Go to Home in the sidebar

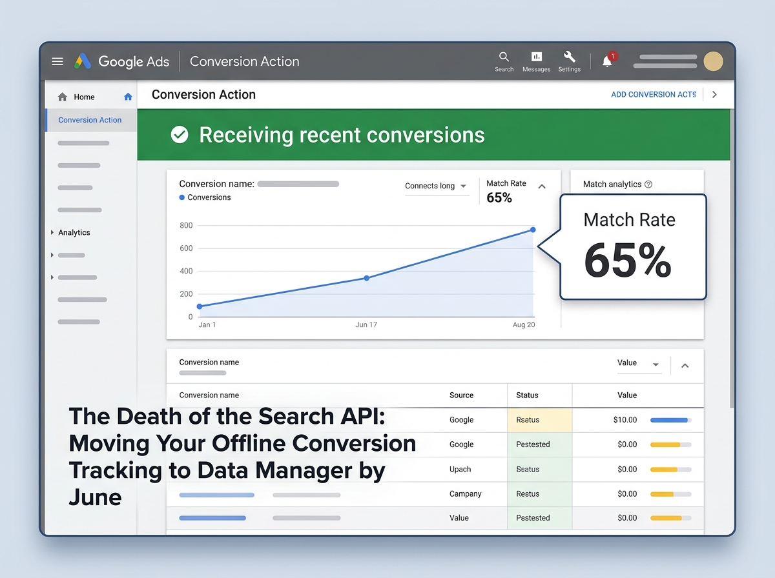[x=84, y=97]
